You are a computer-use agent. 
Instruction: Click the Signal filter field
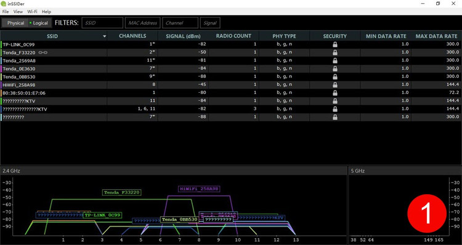(210, 23)
